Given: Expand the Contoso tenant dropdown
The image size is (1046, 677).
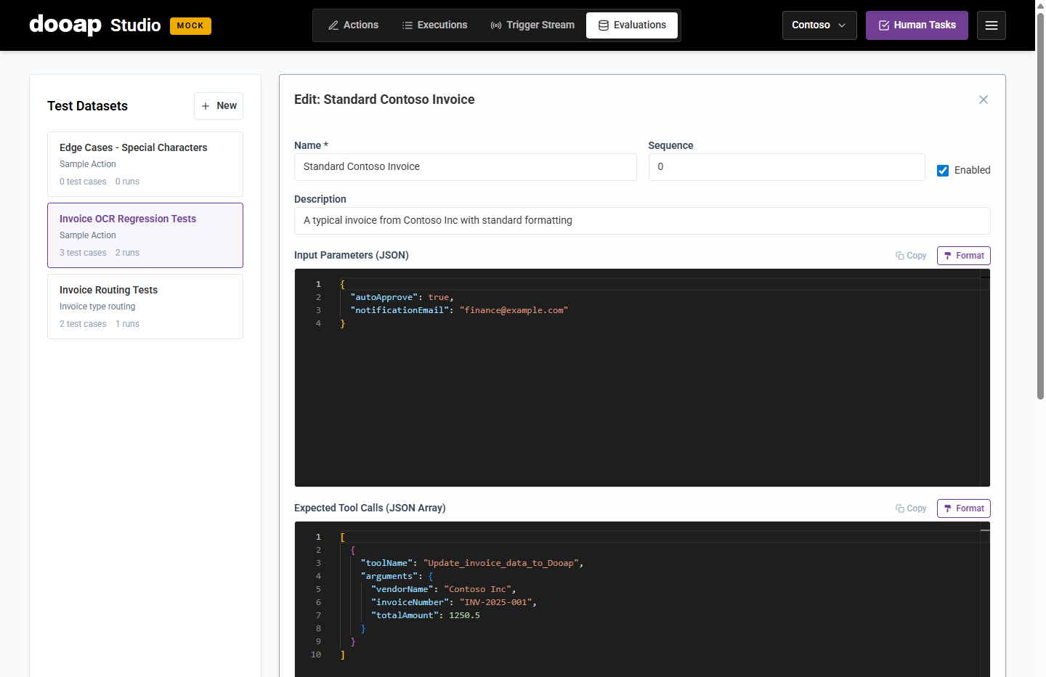Looking at the screenshot, I should click(x=819, y=25).
